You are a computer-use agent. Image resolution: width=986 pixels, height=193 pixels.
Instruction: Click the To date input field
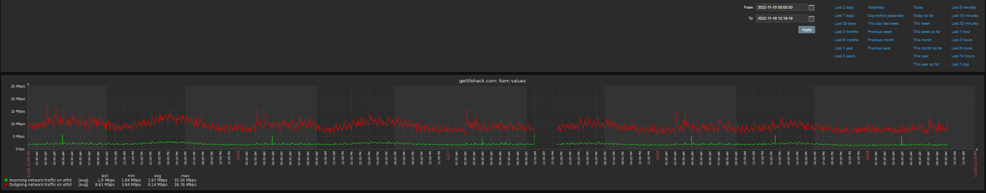click(x=781, y=18)
